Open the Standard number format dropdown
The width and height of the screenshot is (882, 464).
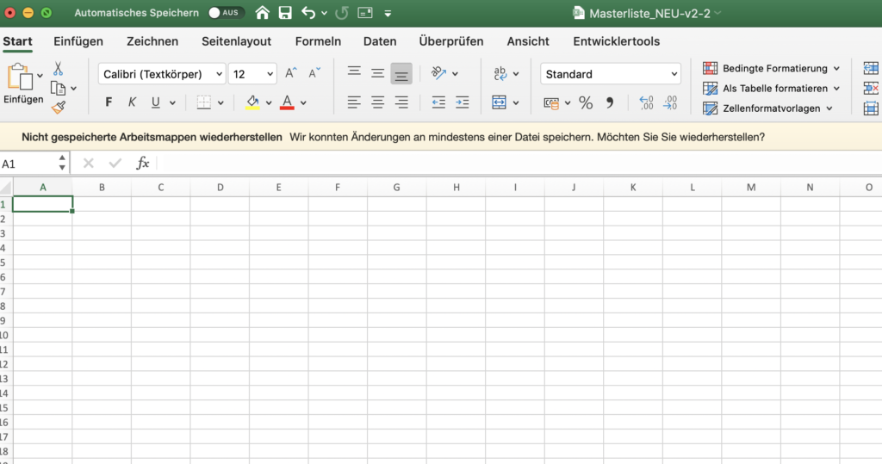(611, 74)
